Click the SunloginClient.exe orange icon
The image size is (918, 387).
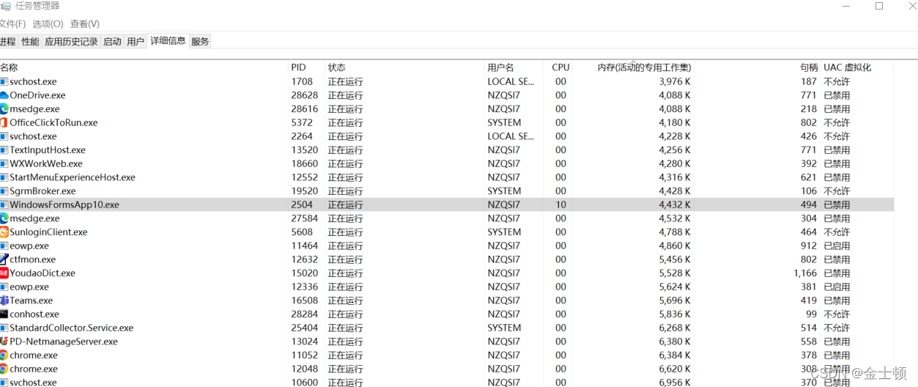point(4,232)
